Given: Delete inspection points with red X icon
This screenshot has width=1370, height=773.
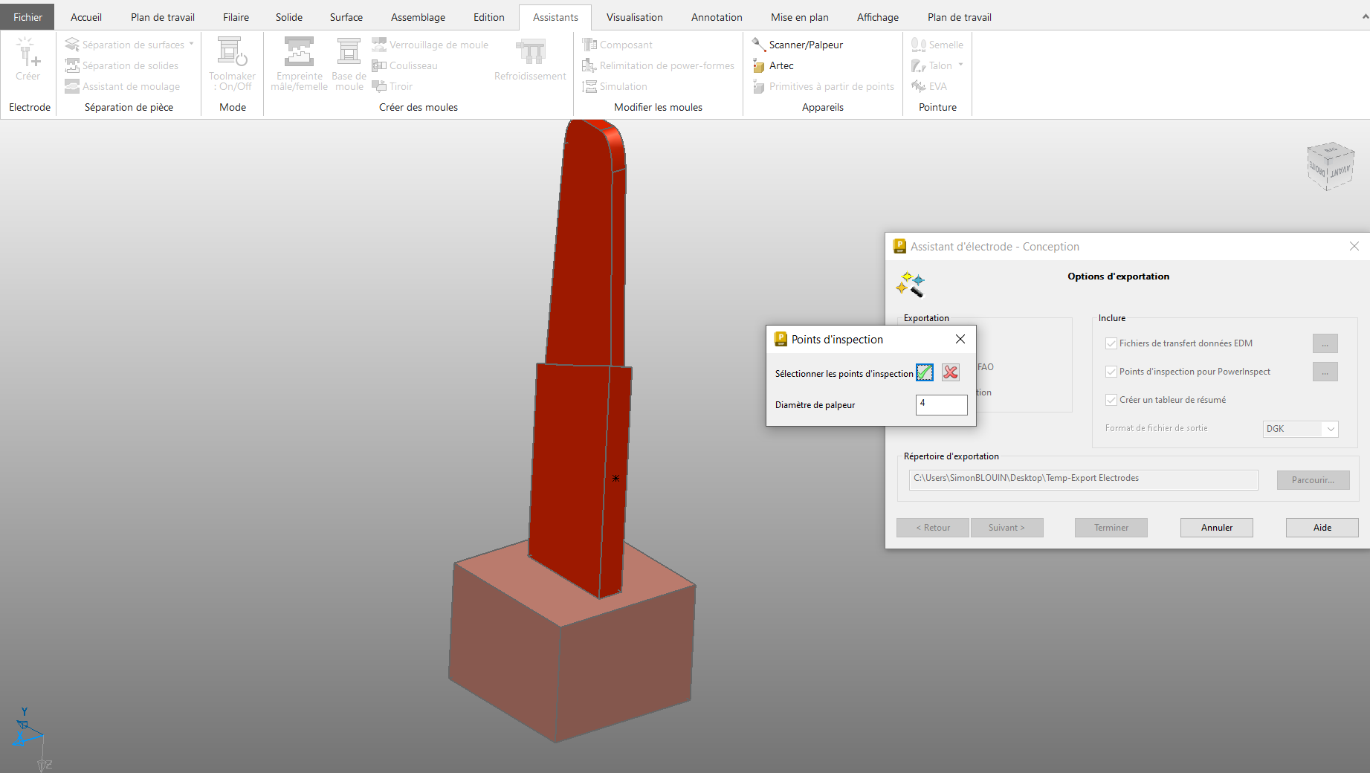Looking at the screenshot, I should (950, 373).
